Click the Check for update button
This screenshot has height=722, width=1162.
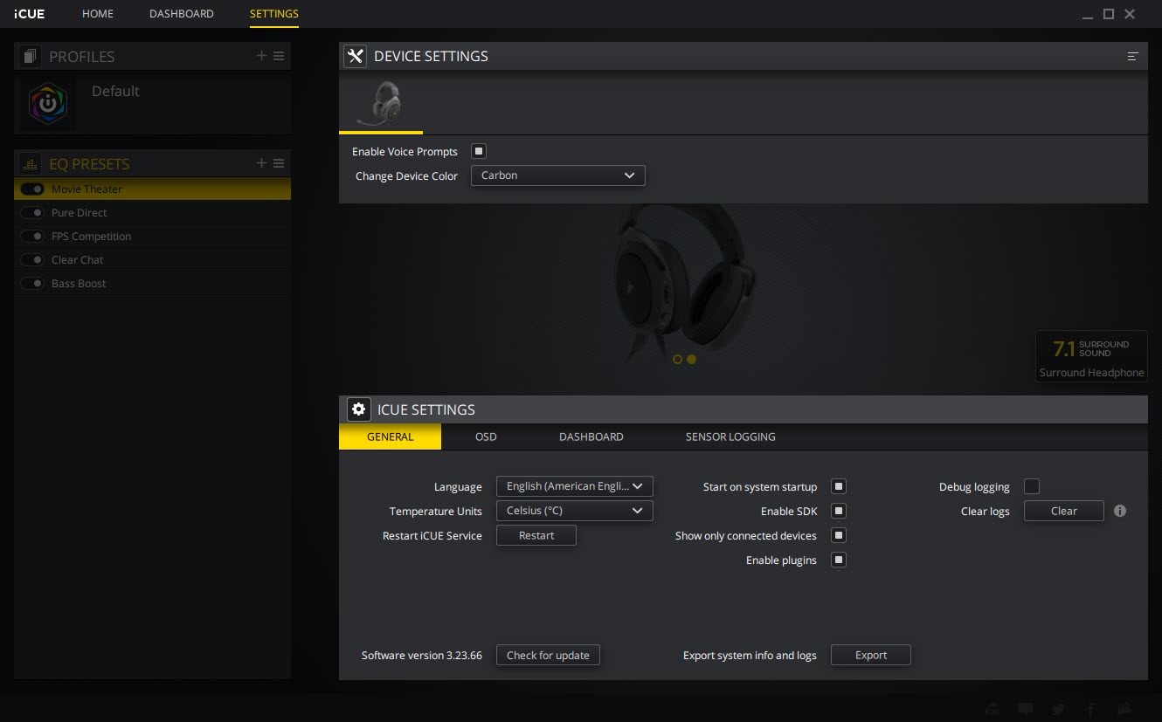548,655
